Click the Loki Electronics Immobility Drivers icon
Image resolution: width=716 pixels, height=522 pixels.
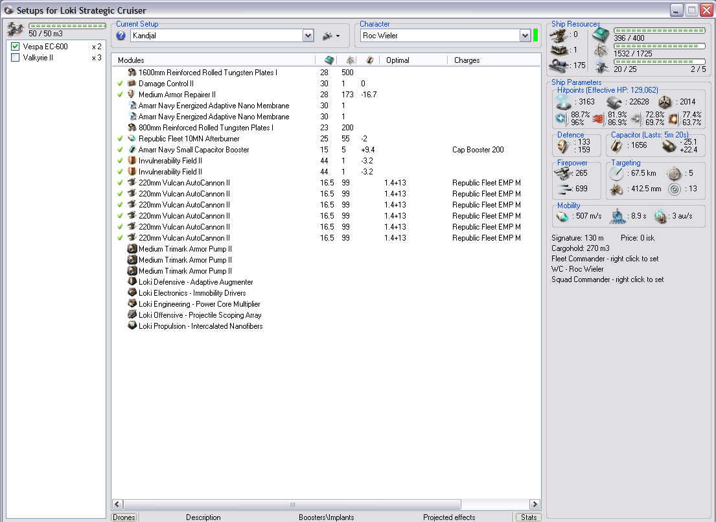pyautogui.click(x=132, y=292)
